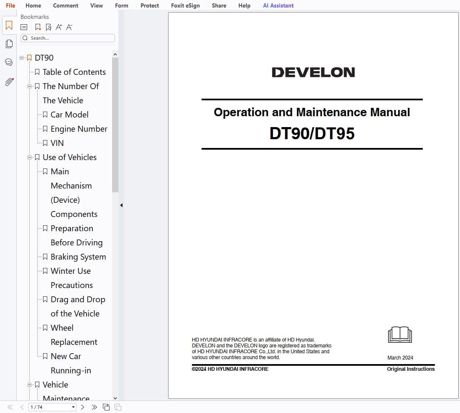The image size is (460, 413).
Task: Select the Use of Vehicles bookmark
Action: [x=69, y=157]
